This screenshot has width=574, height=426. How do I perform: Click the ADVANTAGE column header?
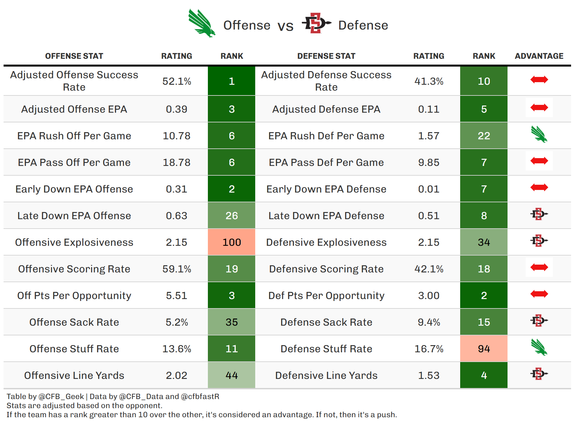539,56
